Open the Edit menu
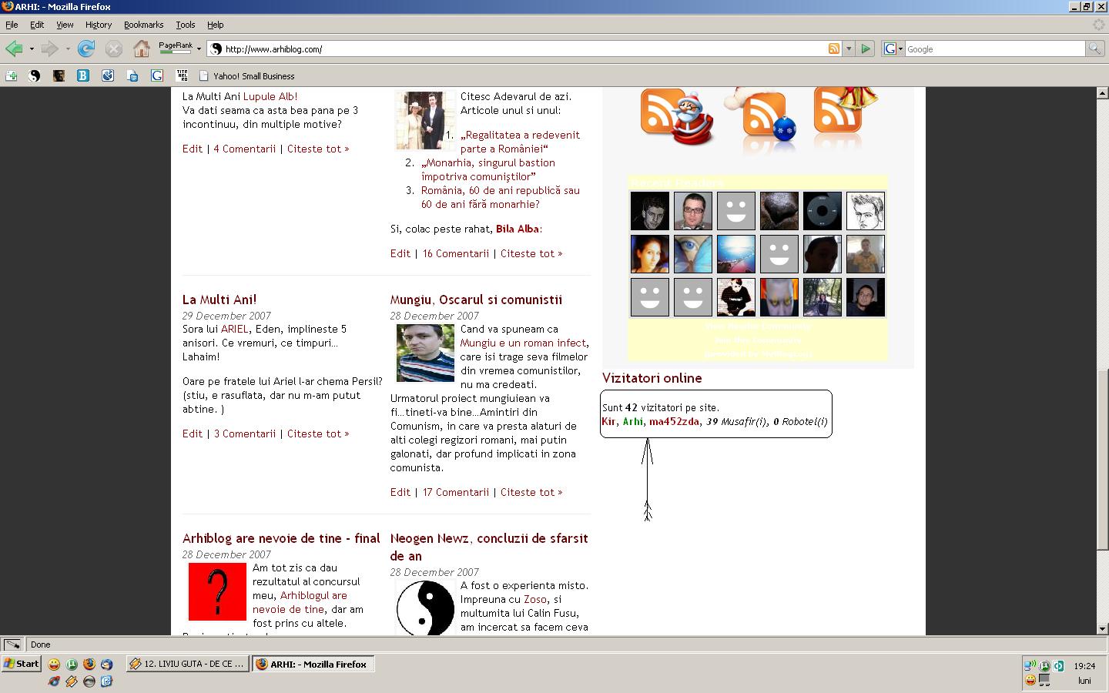Screen dimensions: 1109x693 click(x=37, y=25)
